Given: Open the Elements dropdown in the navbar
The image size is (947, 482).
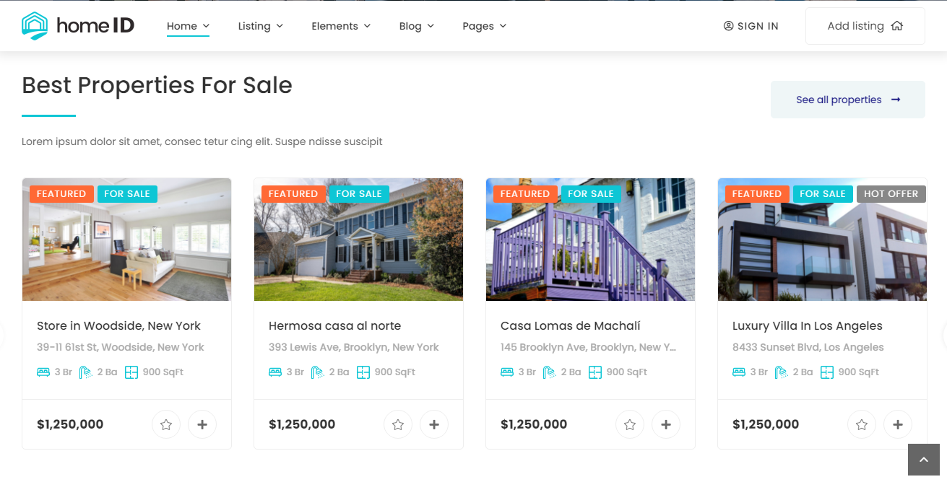Looking at the screenshot, I should pyautogui.click(x=341, y=26).
